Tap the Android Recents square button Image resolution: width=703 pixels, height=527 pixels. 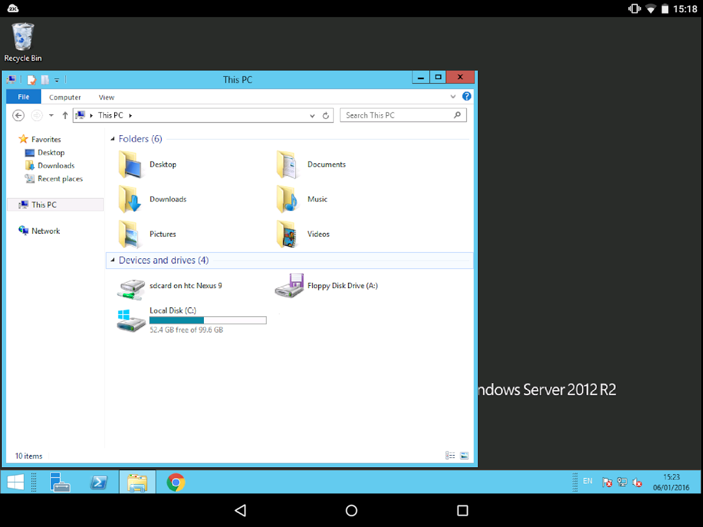[463, 511]
